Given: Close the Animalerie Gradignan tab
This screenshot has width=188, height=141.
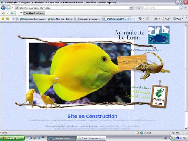Looking at the screenshot, I should pos(129,19).
